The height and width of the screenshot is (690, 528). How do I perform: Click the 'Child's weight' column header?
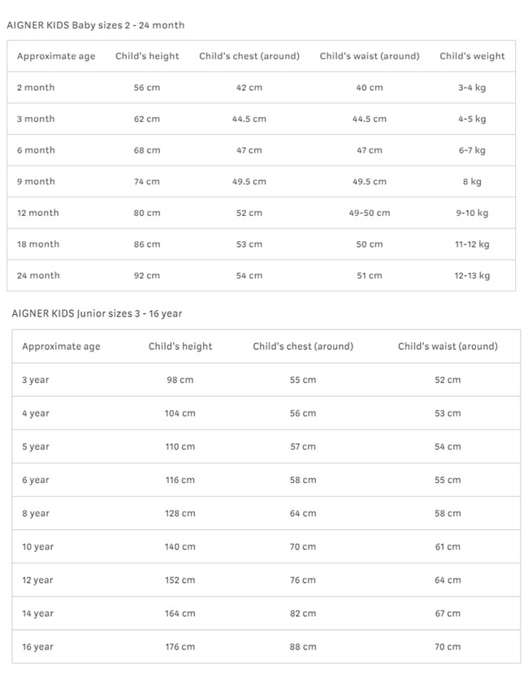pyautogui.click(x=472, y=56)
